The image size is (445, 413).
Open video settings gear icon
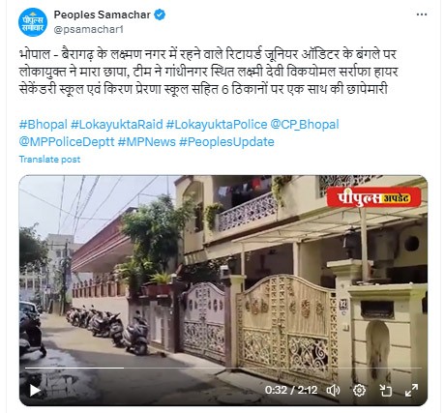pos(359,391)
